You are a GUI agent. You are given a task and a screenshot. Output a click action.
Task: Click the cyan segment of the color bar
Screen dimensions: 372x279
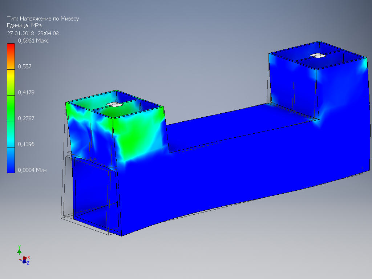click(11, 134)
